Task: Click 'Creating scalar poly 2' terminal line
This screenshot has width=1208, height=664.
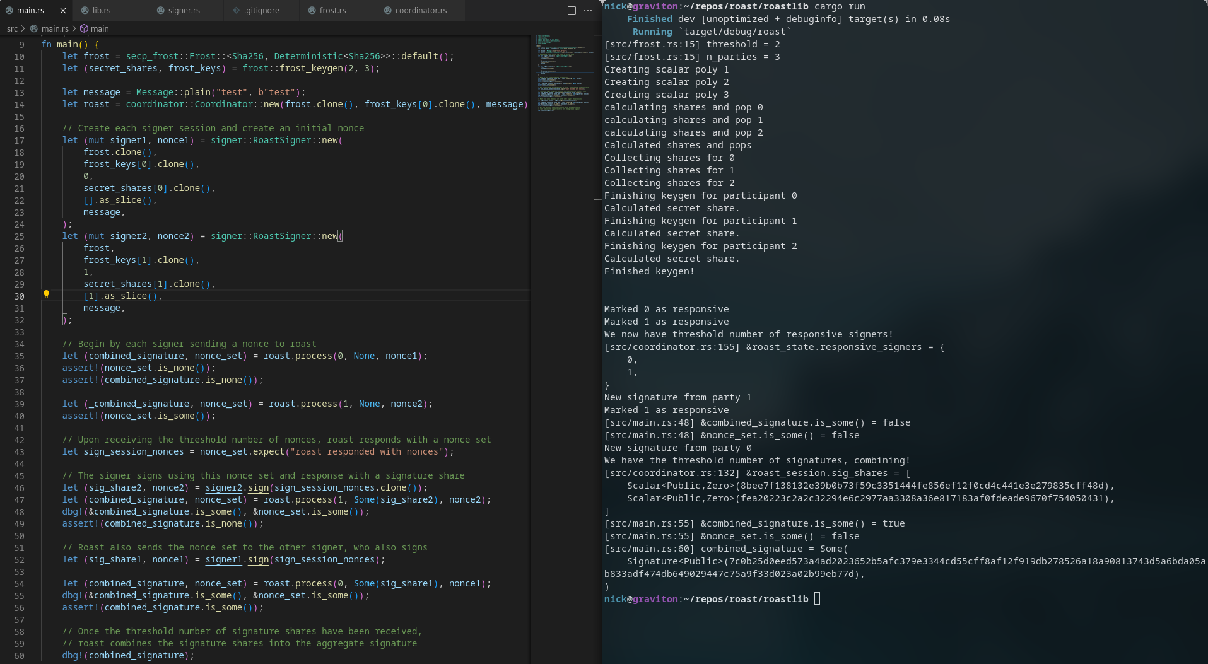Action: [x=667, y=83]
